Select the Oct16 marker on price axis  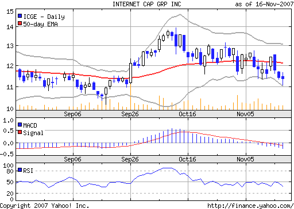[187, 114]
